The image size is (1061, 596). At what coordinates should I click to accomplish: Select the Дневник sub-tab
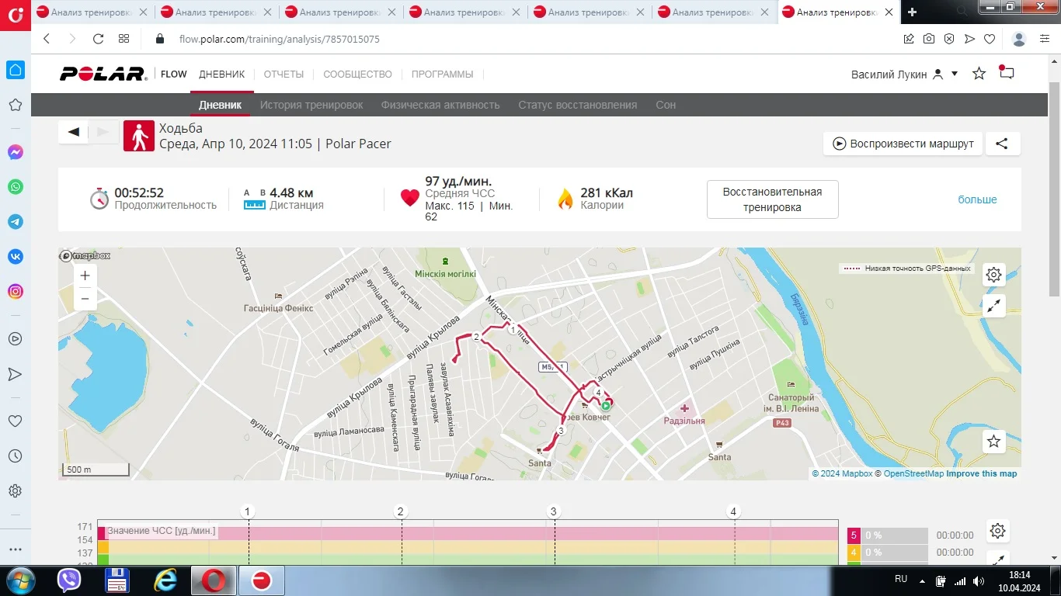pos(220,105)
